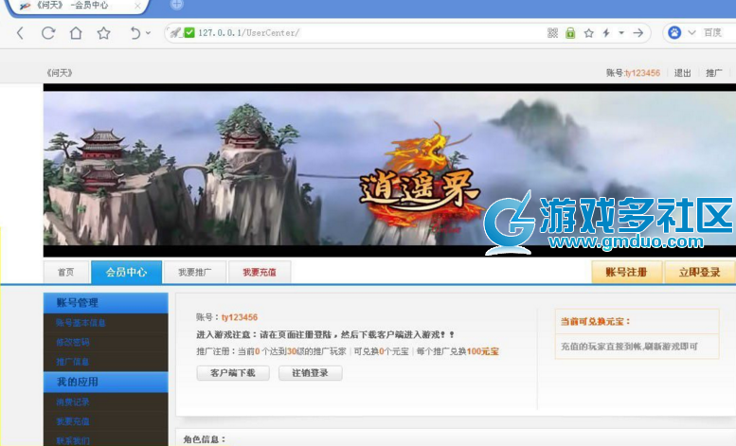Click the green security shield in address bar
This screenshot has width=736, height=446.
[x=189, y=33]
